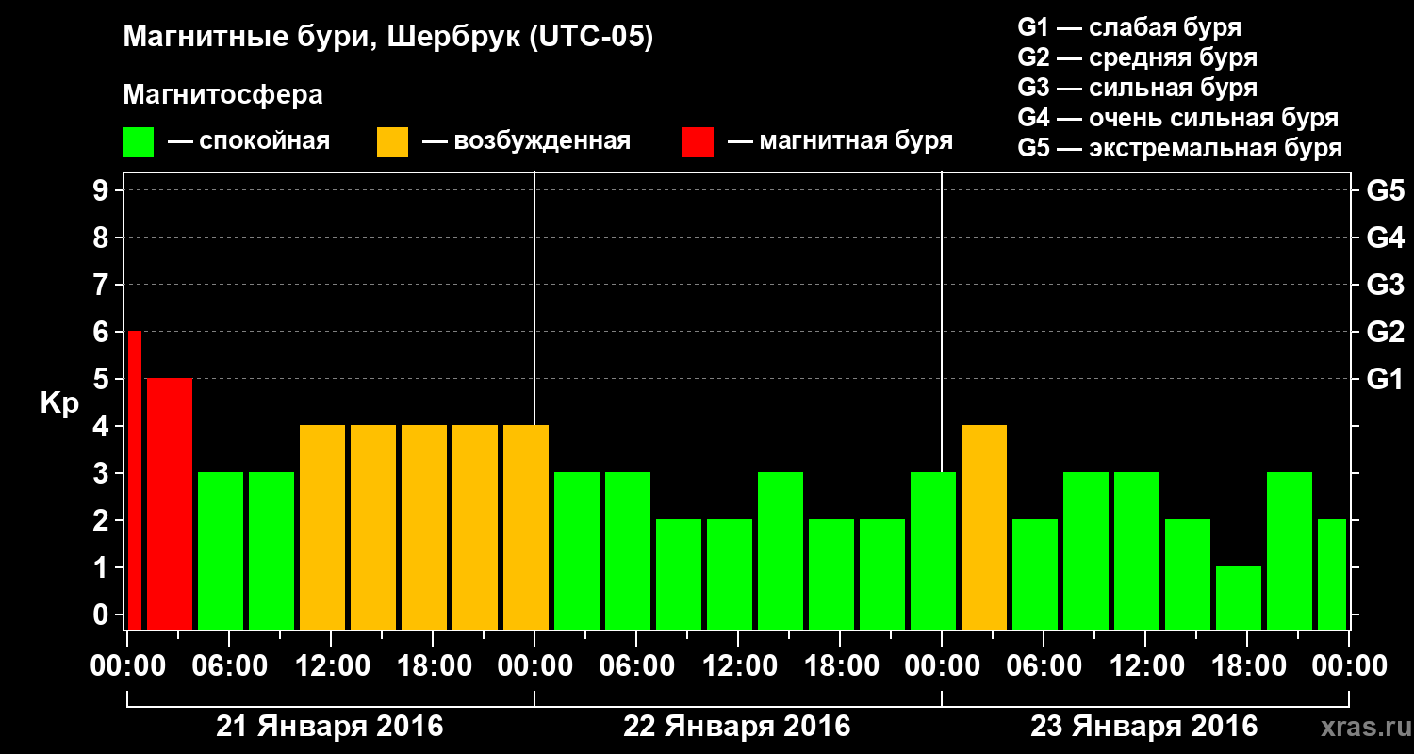
Task: Click the '22 Января 2016' date label
Action: [x=737, y=727]
